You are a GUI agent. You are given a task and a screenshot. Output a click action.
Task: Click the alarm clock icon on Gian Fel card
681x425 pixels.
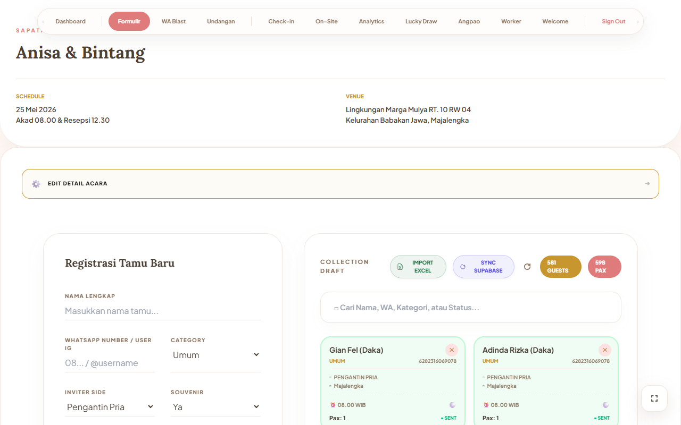coord(333,405)
